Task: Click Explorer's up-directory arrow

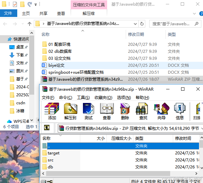Action: [x=30, y=24]
